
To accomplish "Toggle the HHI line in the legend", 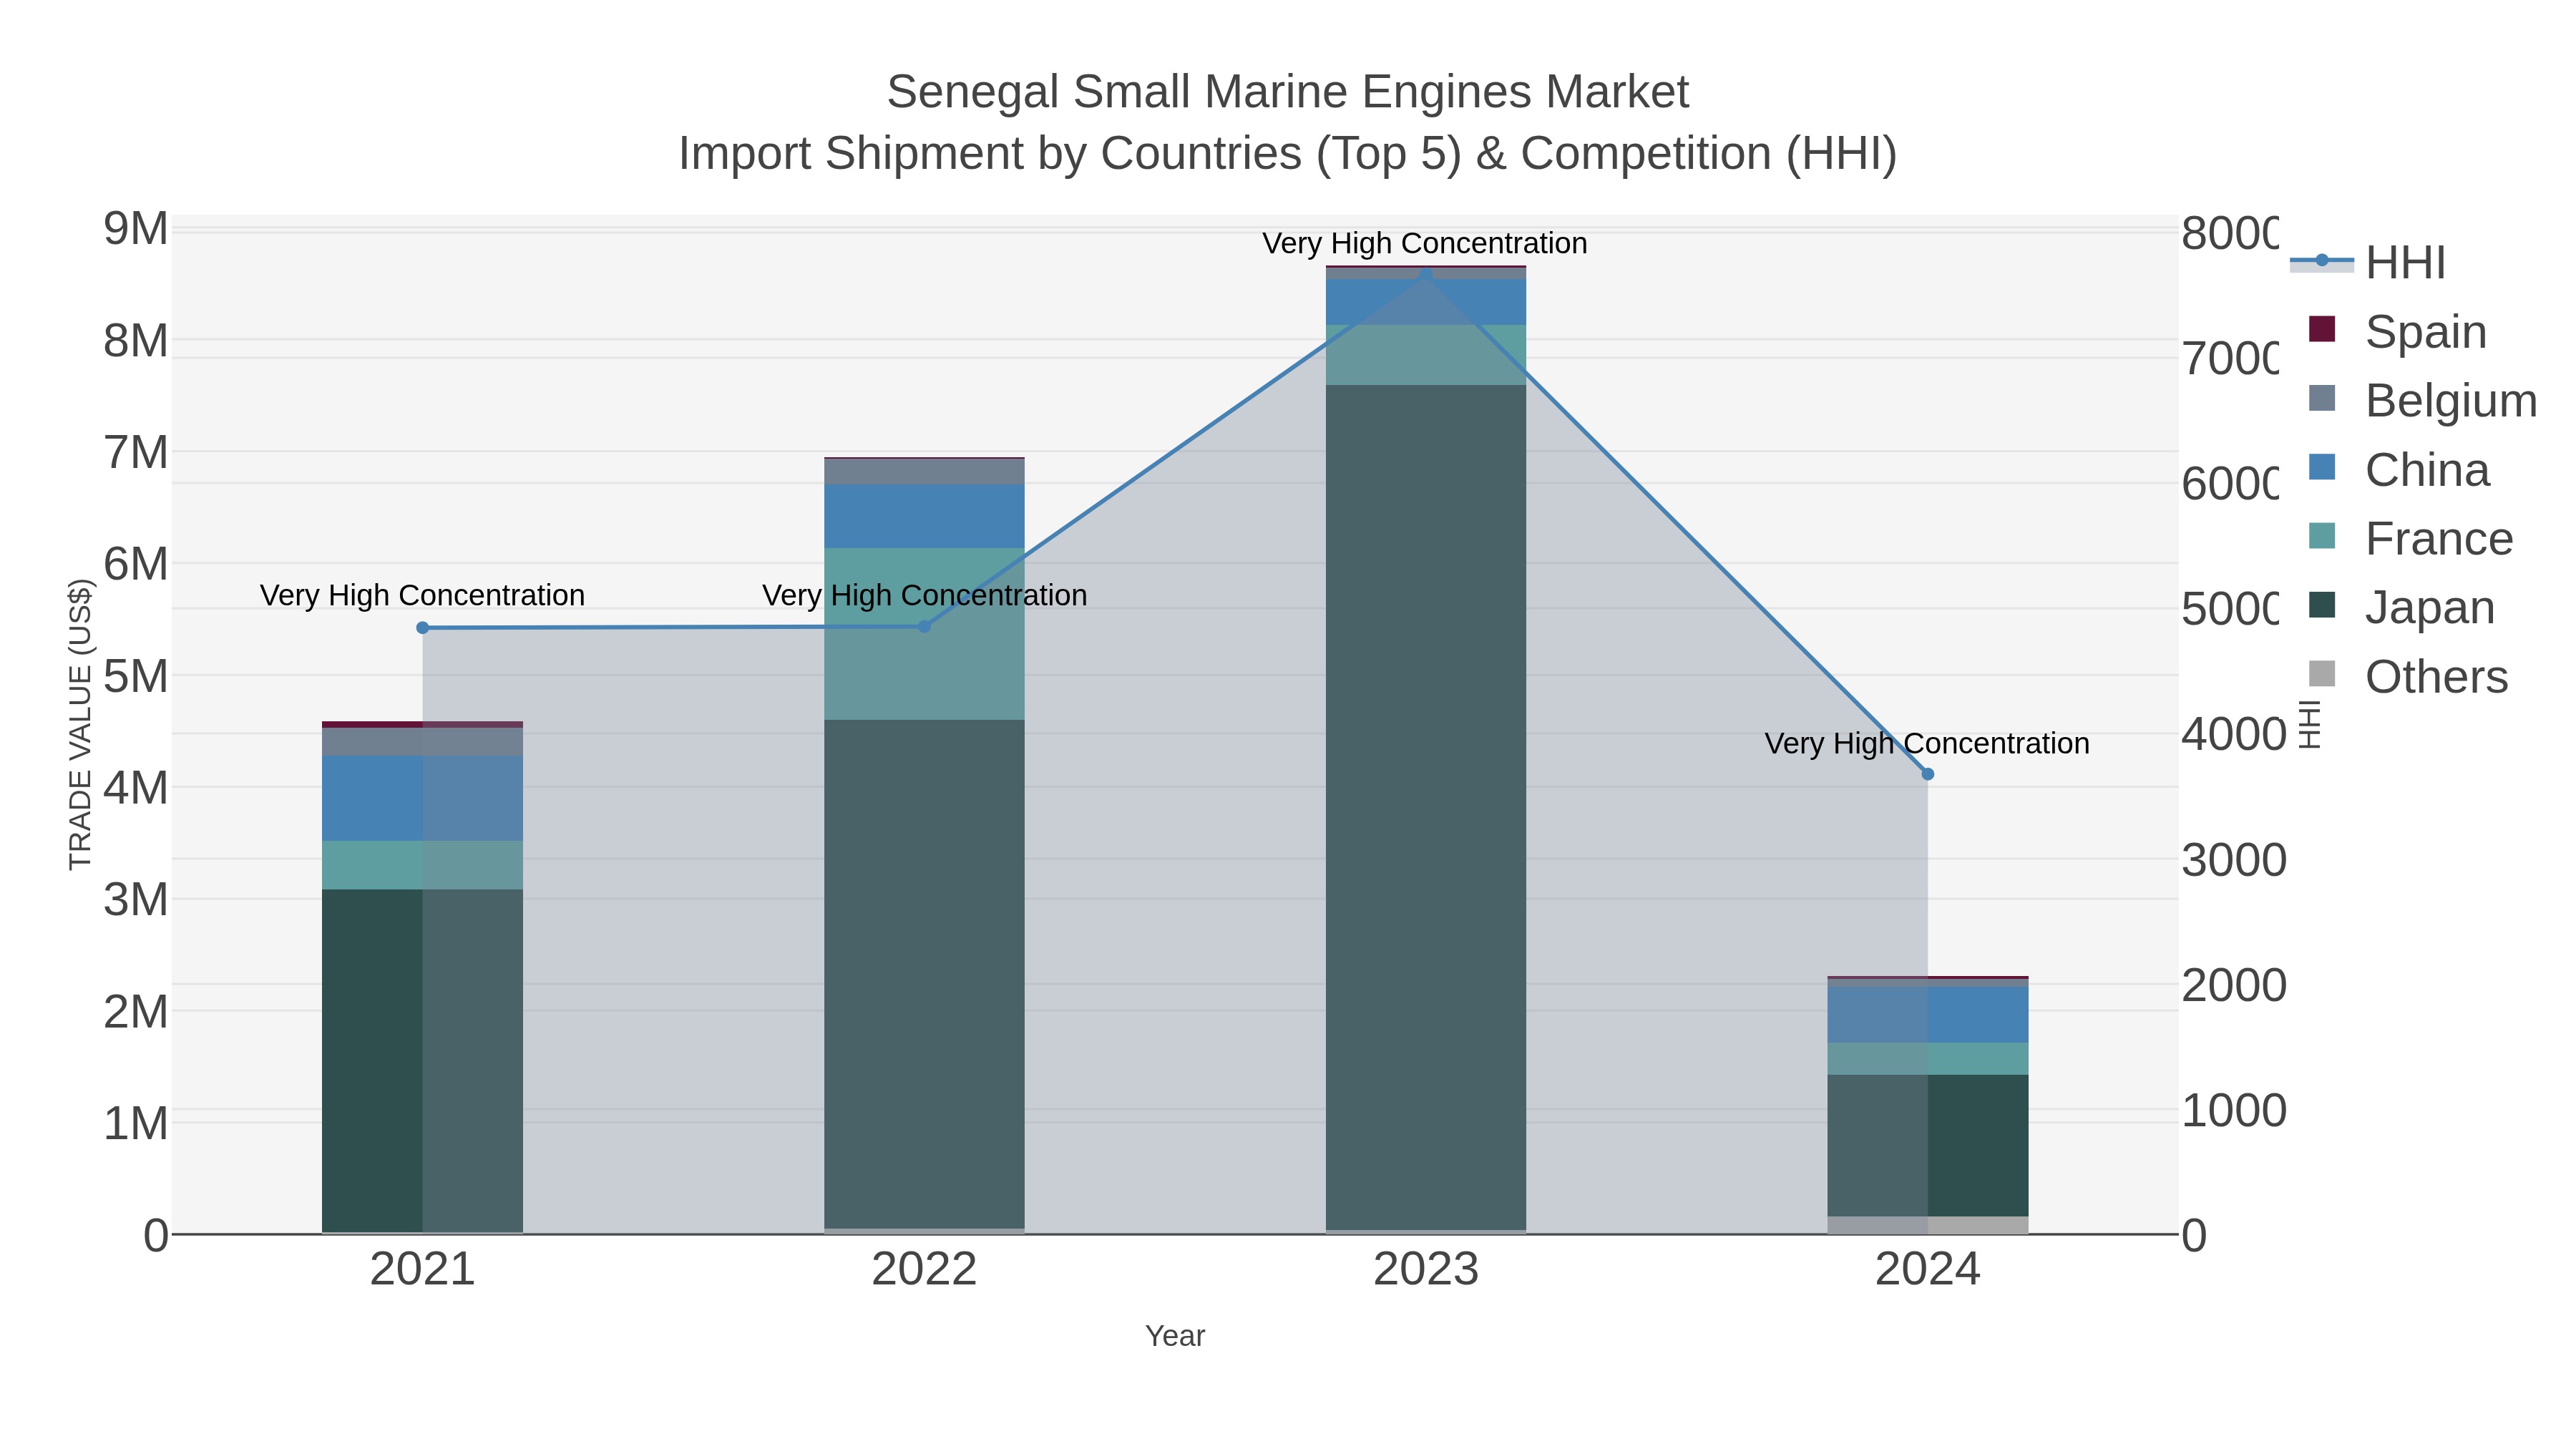I will [x=2368, y=262].
